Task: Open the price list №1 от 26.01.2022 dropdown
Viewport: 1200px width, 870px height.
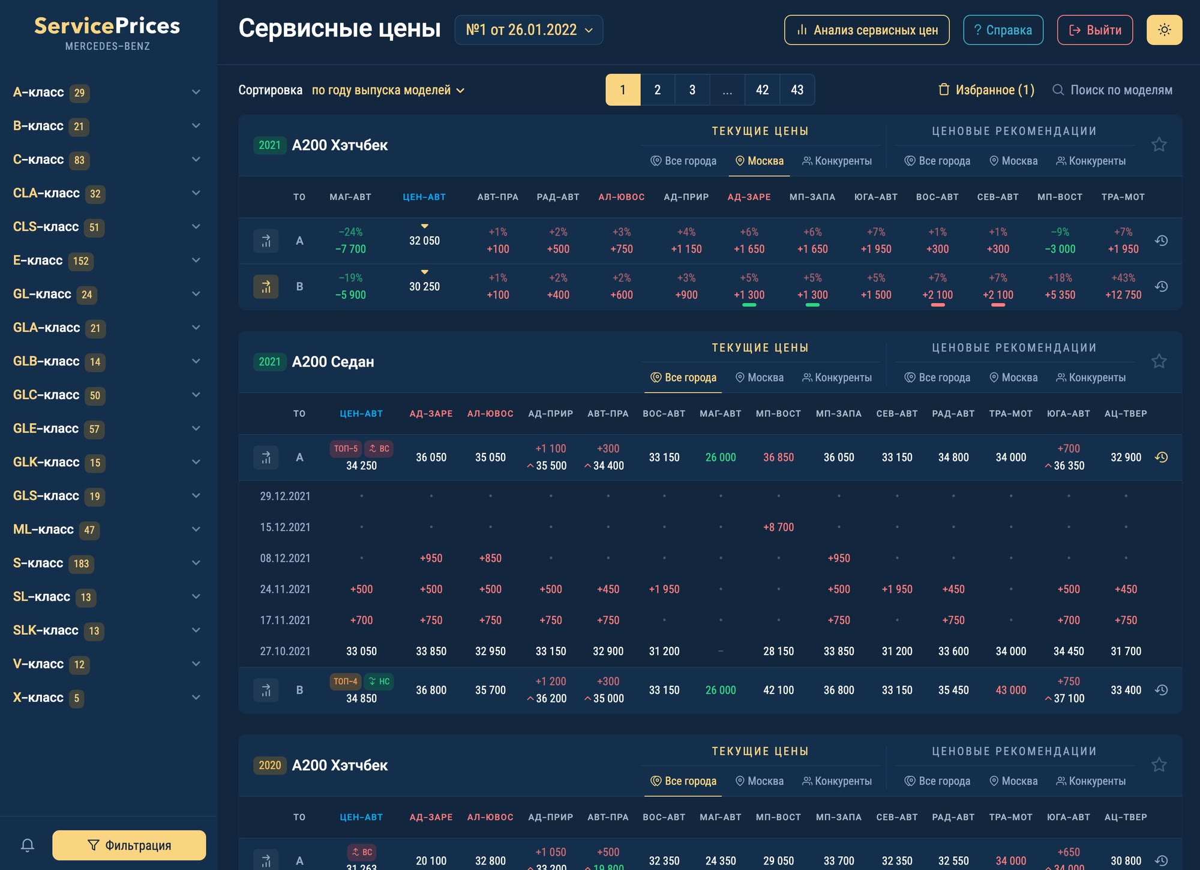Action: [529, 30]
